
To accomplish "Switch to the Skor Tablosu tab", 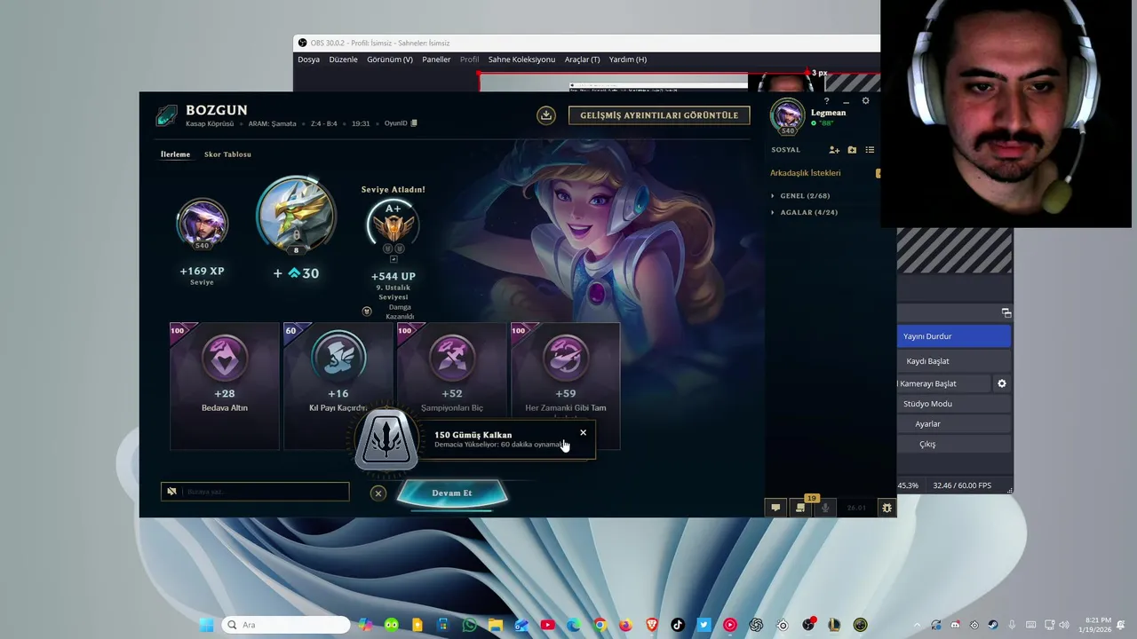I will (x=227, y=154).
